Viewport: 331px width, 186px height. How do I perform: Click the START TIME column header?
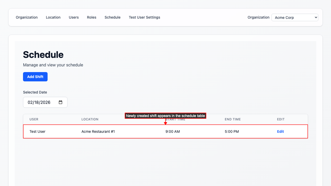coord(176,119)
